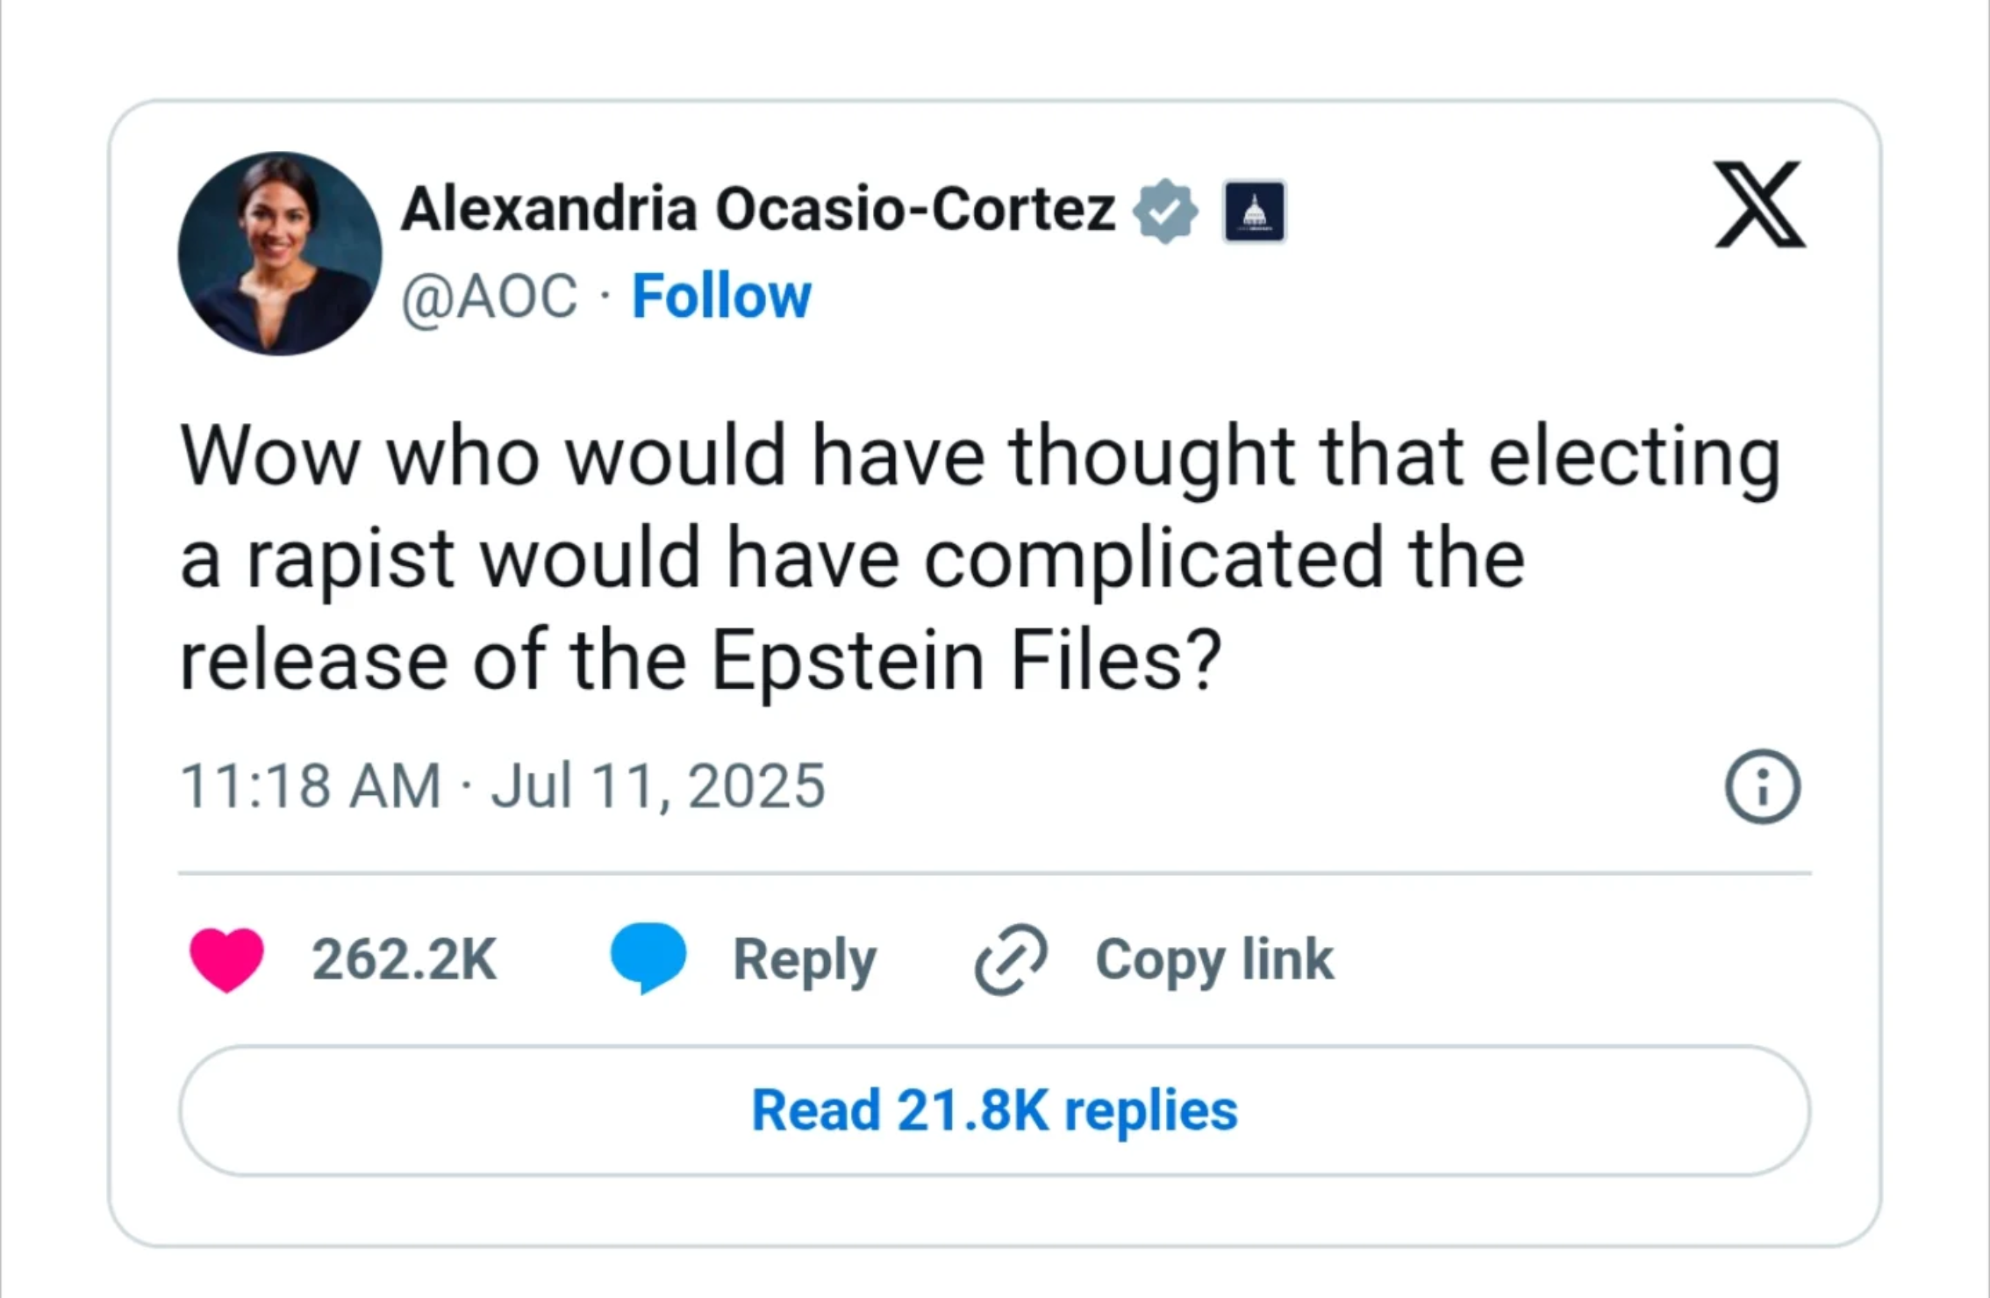
Task: Click the Capitol government affiliation badge
Action: pos(1254,211)
